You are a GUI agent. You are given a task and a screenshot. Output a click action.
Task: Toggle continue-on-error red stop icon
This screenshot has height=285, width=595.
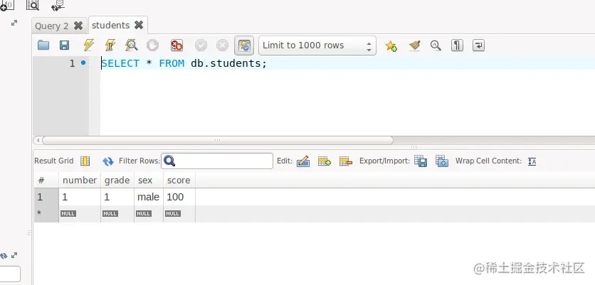(177, 45)
